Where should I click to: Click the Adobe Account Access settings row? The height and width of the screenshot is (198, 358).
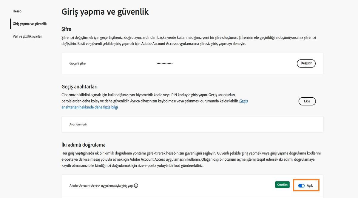pos(192,185)
